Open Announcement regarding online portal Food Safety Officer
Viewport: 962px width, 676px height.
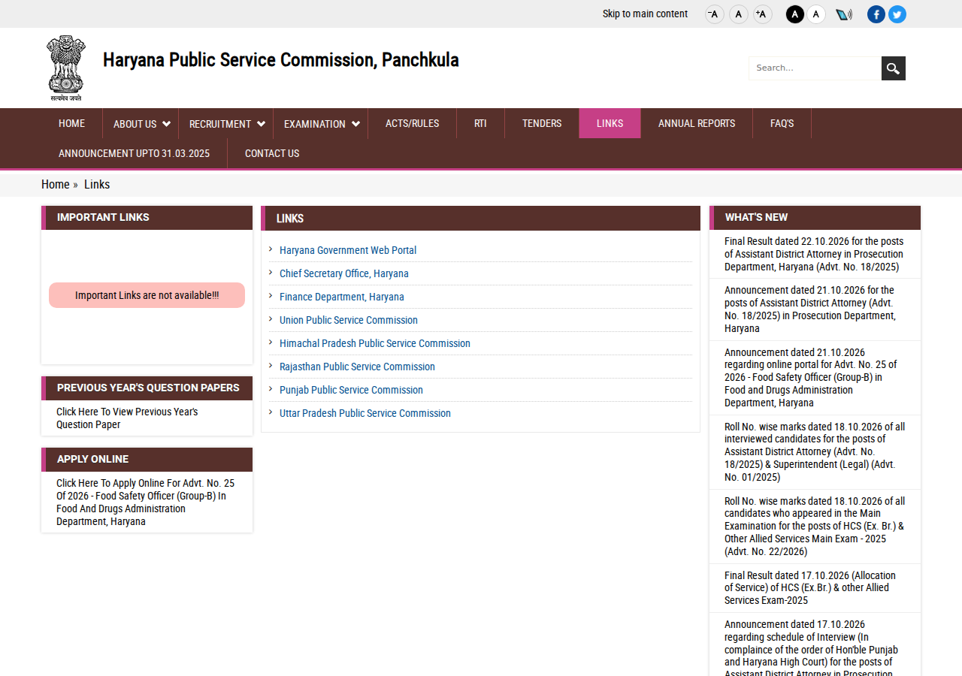810,378
